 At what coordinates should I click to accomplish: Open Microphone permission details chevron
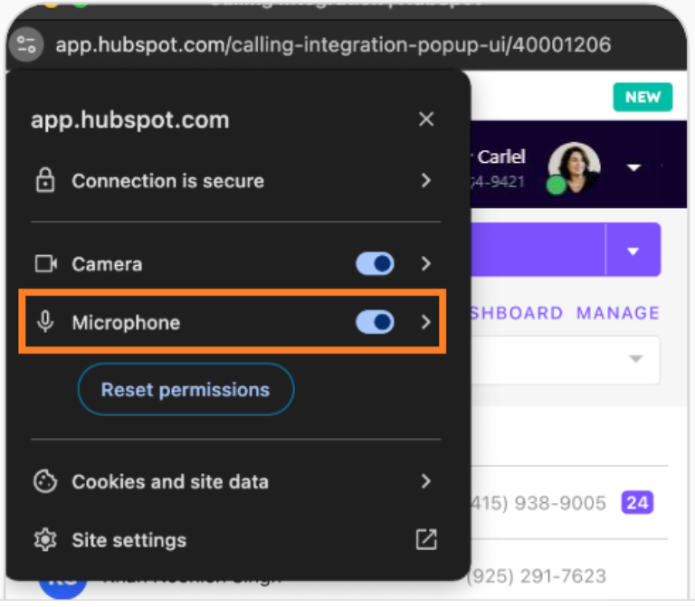point(426,322)
